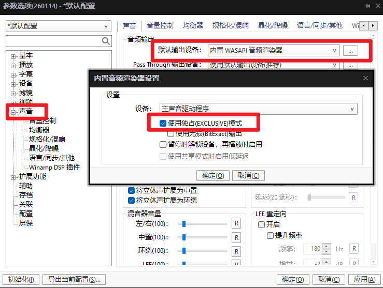This screenshot has height=288, width=383.
Task: Confirm renderer dialog with 确定(O)
Action: click(213, 175)
